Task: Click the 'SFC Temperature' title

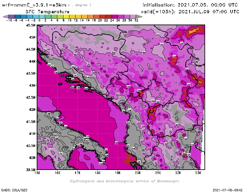Action: [48, 12]
